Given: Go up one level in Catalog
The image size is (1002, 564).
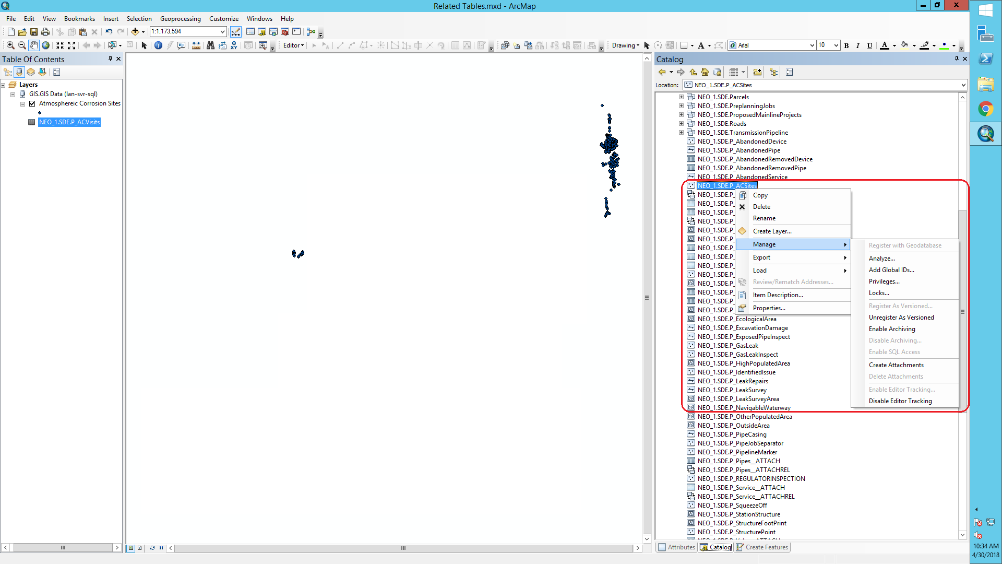Looking at the screenshot, I should pos(693,72).
